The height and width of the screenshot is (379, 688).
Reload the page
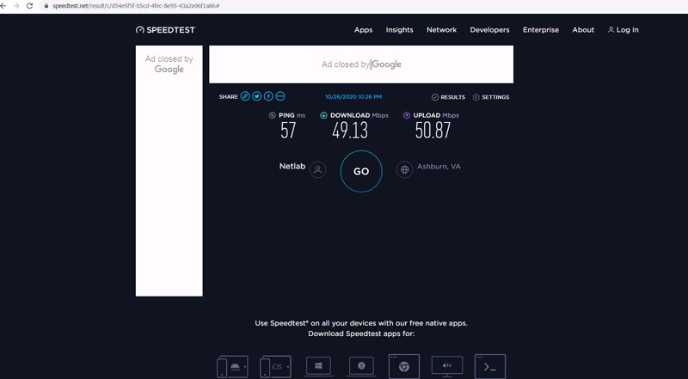[x=30, y=6]
